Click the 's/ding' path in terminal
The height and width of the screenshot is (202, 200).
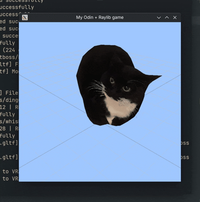coord(9,100)
